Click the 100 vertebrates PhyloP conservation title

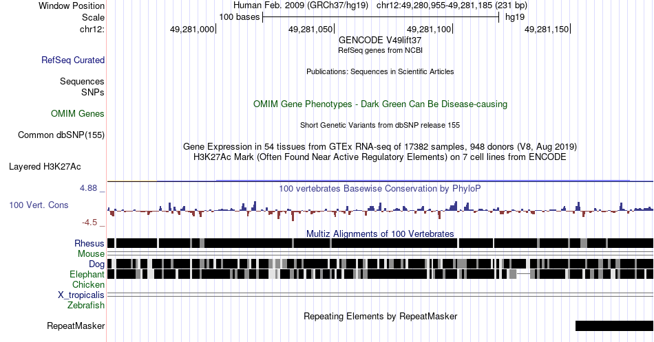coord(380,188)
